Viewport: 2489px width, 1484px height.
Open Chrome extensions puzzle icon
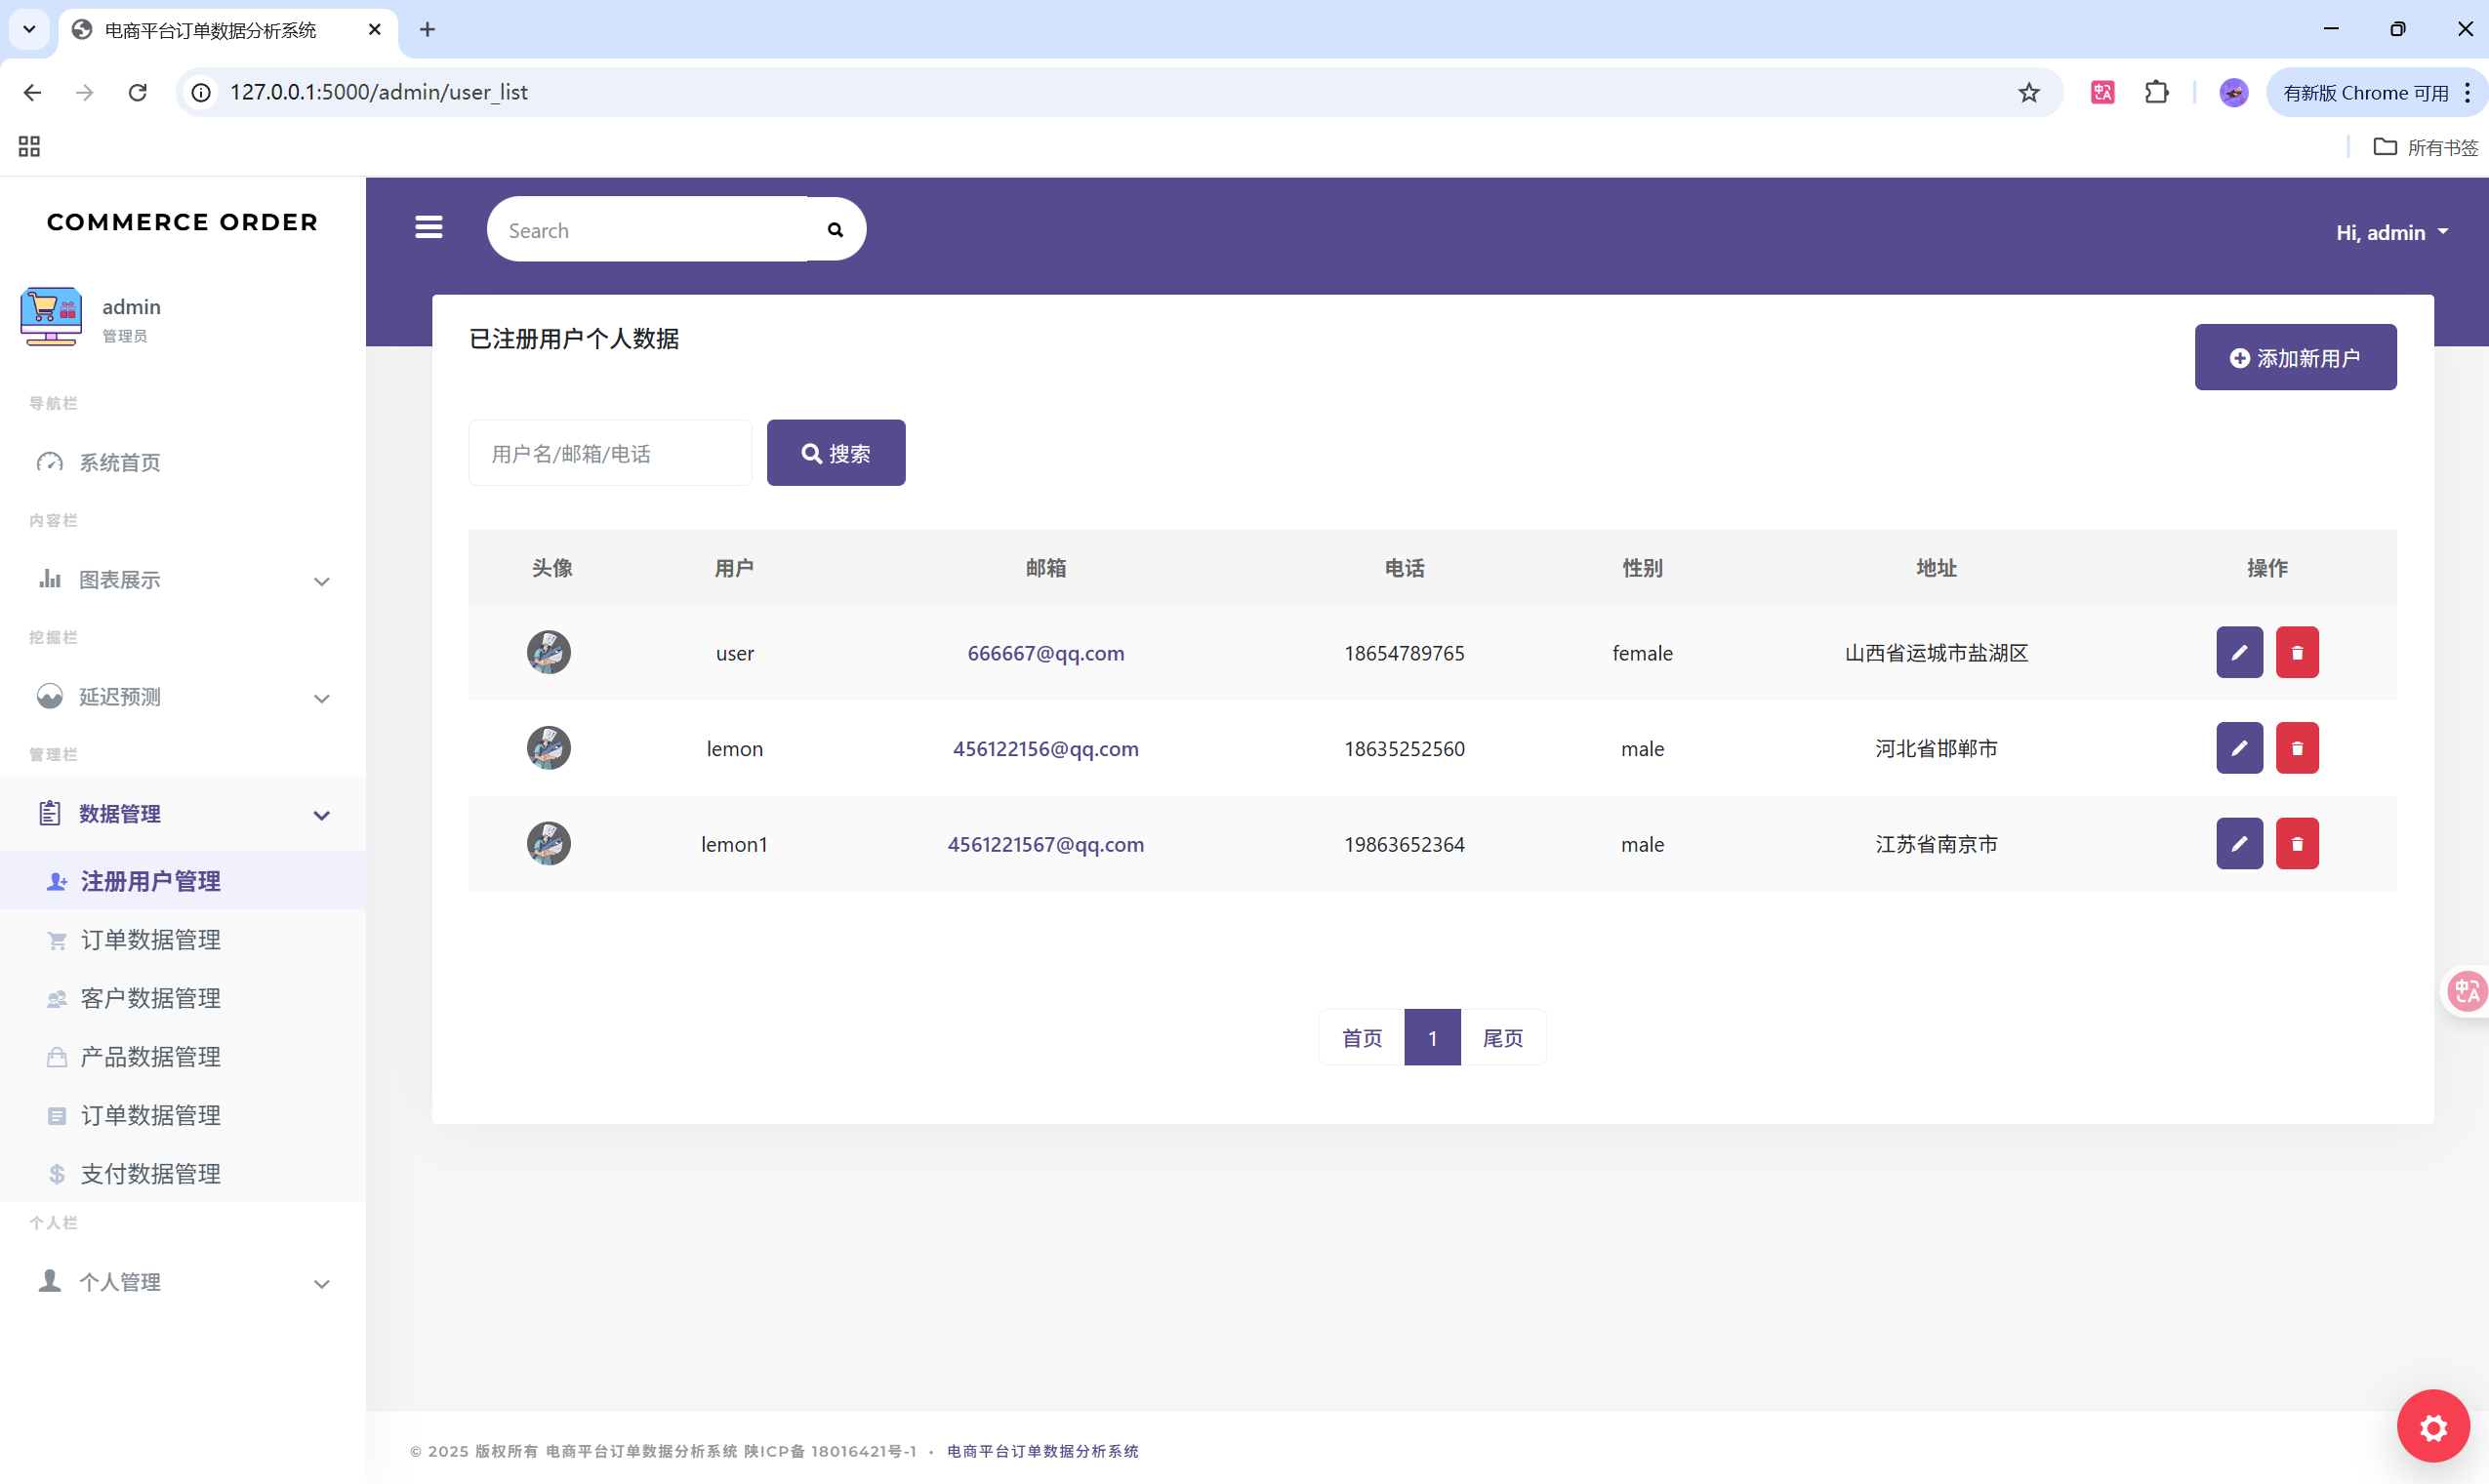coord(2156,93)
